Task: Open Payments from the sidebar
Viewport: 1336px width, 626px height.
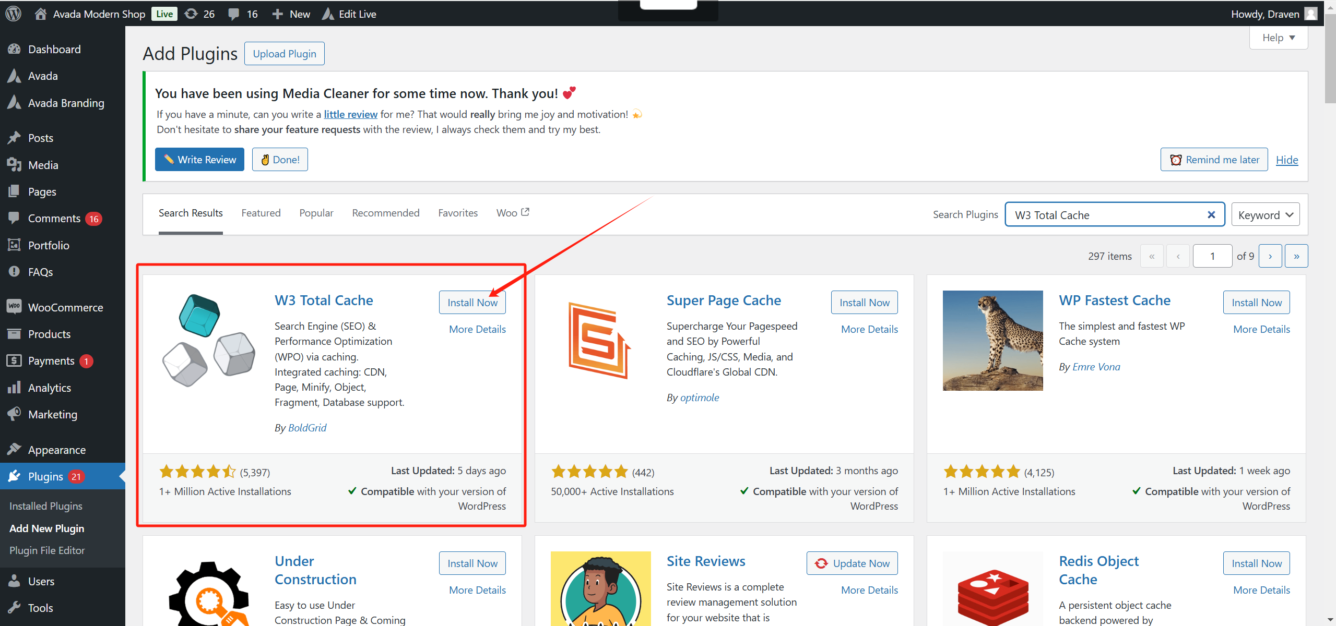Action: pos(51,360)
